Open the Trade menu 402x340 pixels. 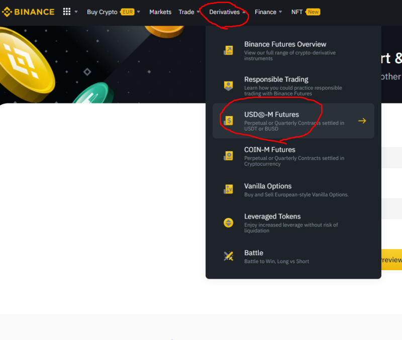click(186, 12)
